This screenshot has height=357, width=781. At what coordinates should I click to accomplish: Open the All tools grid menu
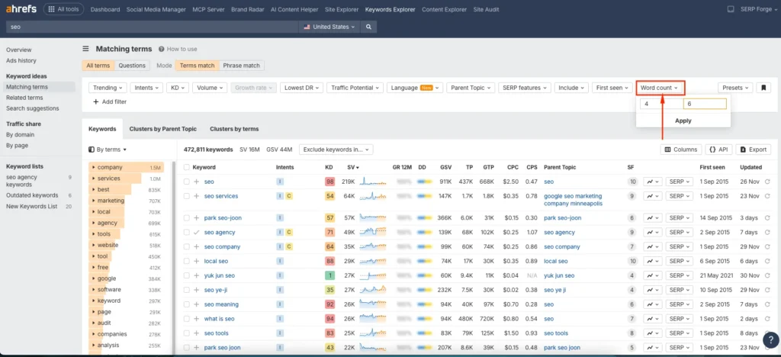[x=64, y=9]
